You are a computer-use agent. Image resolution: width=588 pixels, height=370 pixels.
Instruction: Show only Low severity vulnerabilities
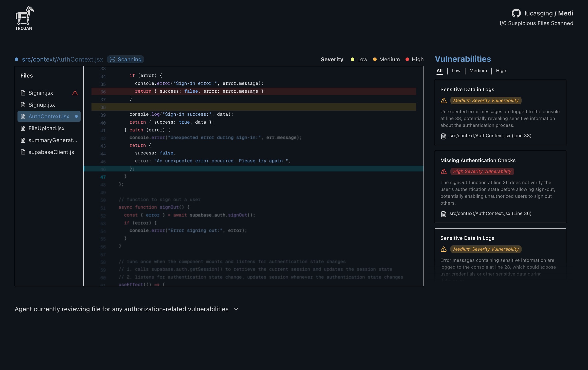[x=456, y=71]
